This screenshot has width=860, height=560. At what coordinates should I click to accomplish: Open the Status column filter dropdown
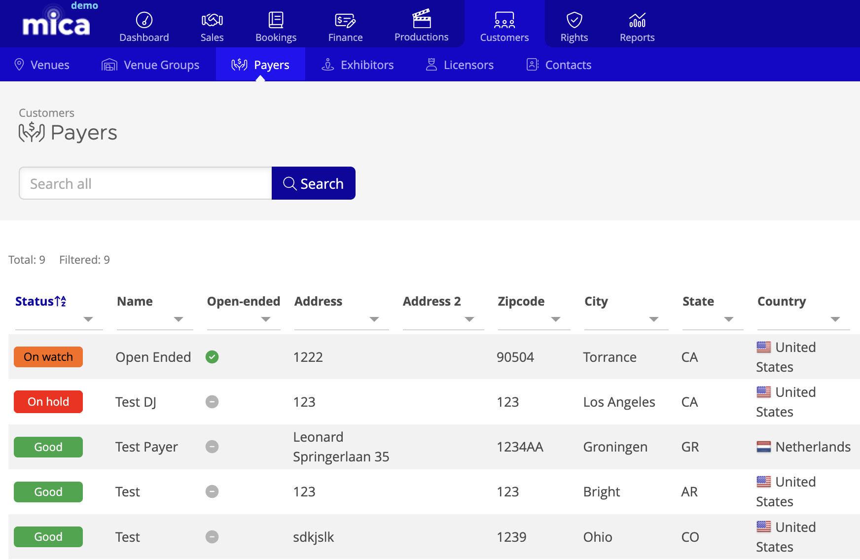(x=88, y=319)
